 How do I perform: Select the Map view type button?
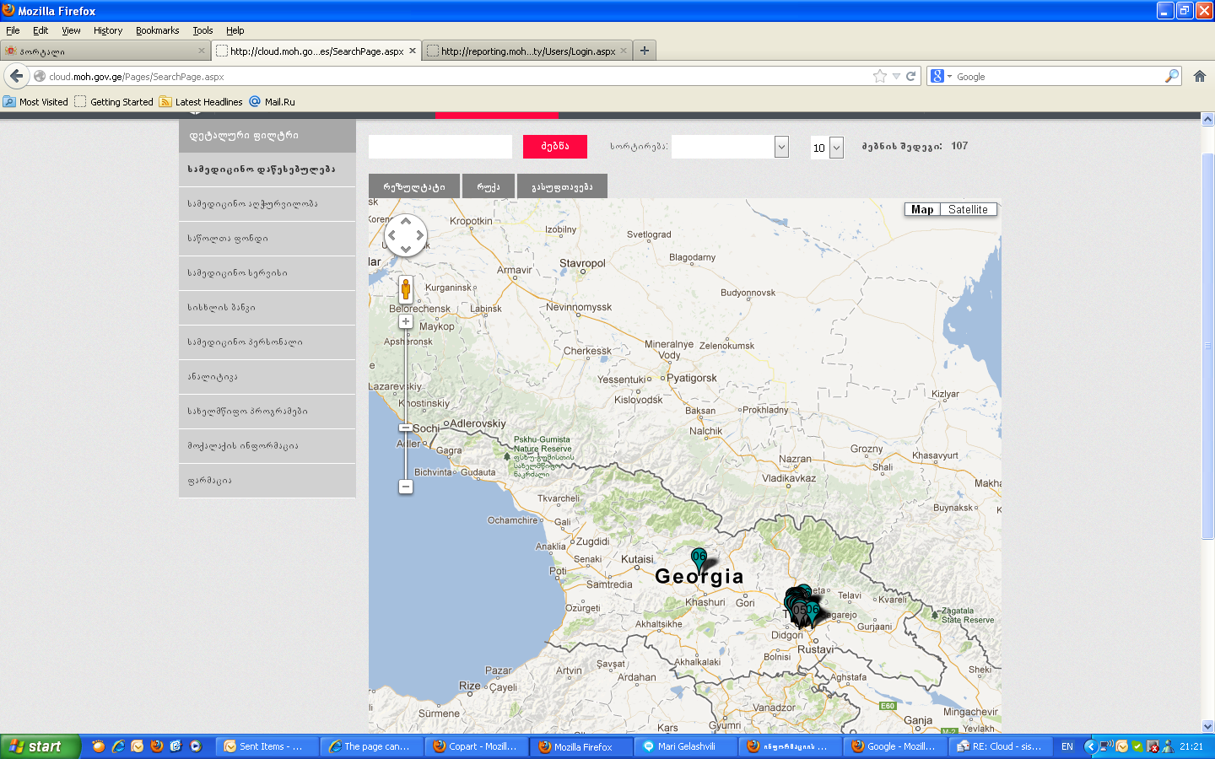[x=922, y=209]
